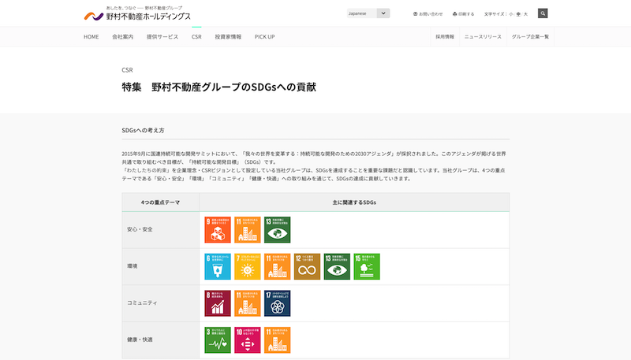Click SDG 11 icon in 環境 row

[x=278, y=266]
